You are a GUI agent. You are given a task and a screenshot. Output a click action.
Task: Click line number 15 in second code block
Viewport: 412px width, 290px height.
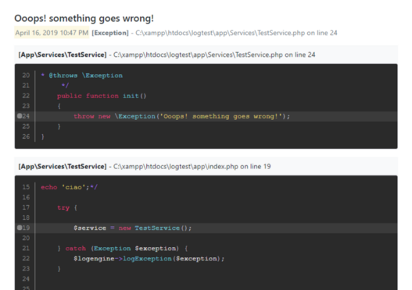tap(26, 187)
